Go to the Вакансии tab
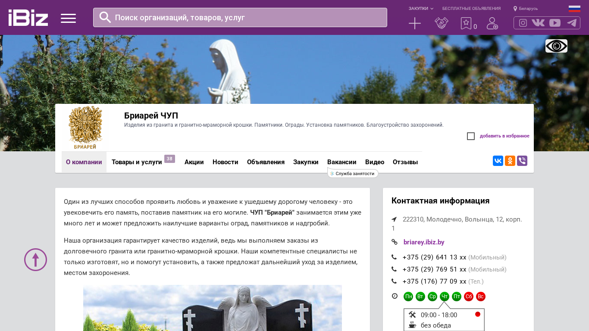Image resolution: width=589 pixels, height=331 pixels. click(x=342, y=162)
